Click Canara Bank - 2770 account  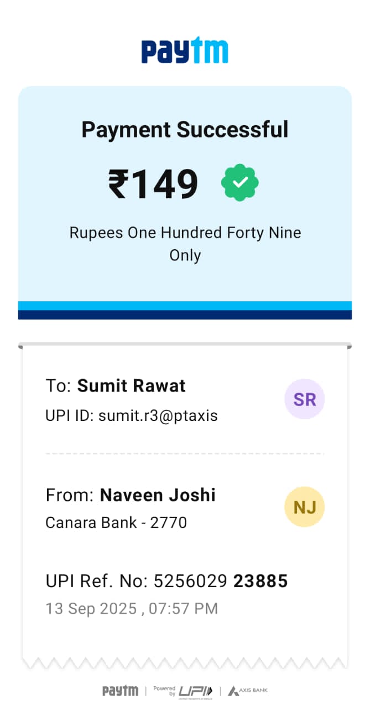pyautogui.click(x=116, y=522)
